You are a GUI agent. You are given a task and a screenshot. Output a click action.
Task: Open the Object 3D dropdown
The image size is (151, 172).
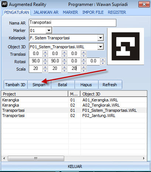pos(100,47)
